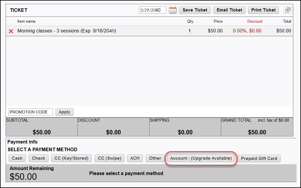The width and height of the screenshot is (301, 188).
Task: Select Account - (Upgrade Available) payment
Action: point(201,158)
